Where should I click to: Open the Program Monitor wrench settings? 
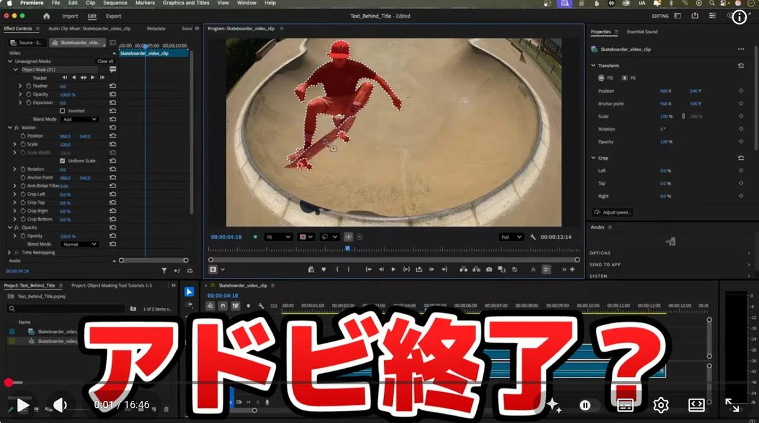[533, 237]
